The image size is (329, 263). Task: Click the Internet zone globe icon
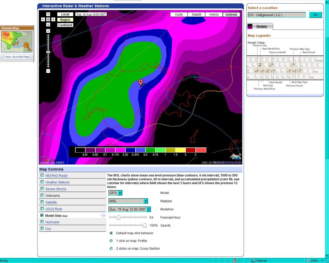253,261
